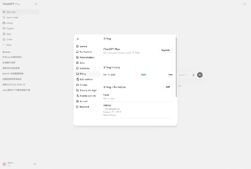Open Search chats in sidebar
251x169 pixels.
20,18
